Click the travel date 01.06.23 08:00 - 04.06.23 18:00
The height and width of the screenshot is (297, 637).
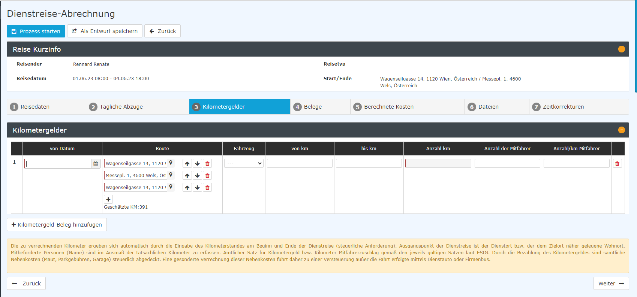click(x=111, y=79)
